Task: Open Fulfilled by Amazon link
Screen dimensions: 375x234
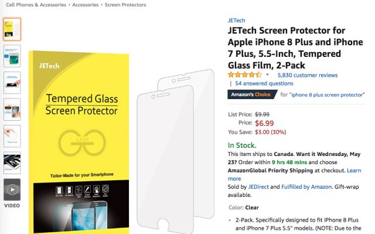Action: (306, 187)
